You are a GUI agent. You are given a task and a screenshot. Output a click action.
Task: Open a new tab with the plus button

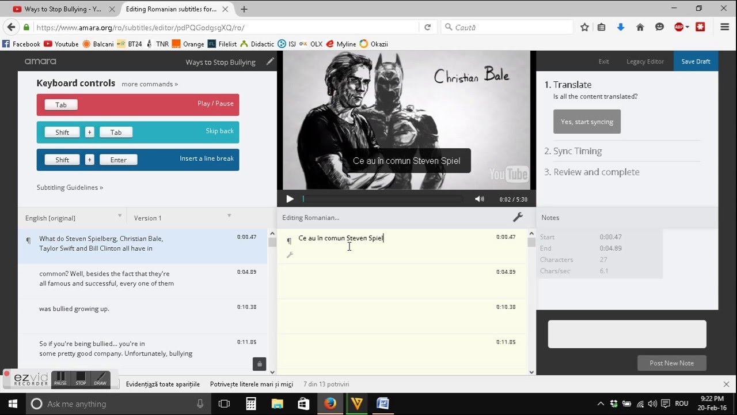click(244, 9)
